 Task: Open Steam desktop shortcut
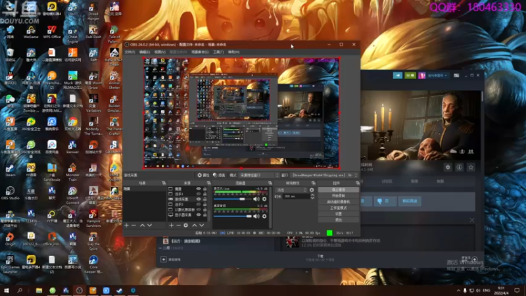(10, 170)
